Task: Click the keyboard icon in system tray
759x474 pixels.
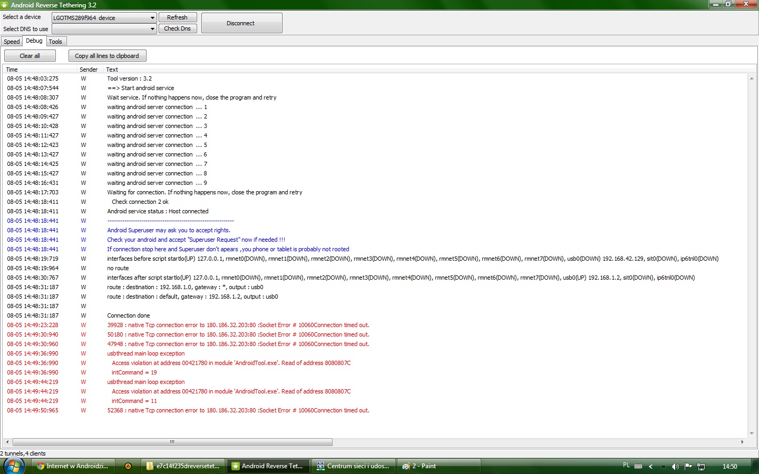Action: pyautogui.click(x=638, y=466)
